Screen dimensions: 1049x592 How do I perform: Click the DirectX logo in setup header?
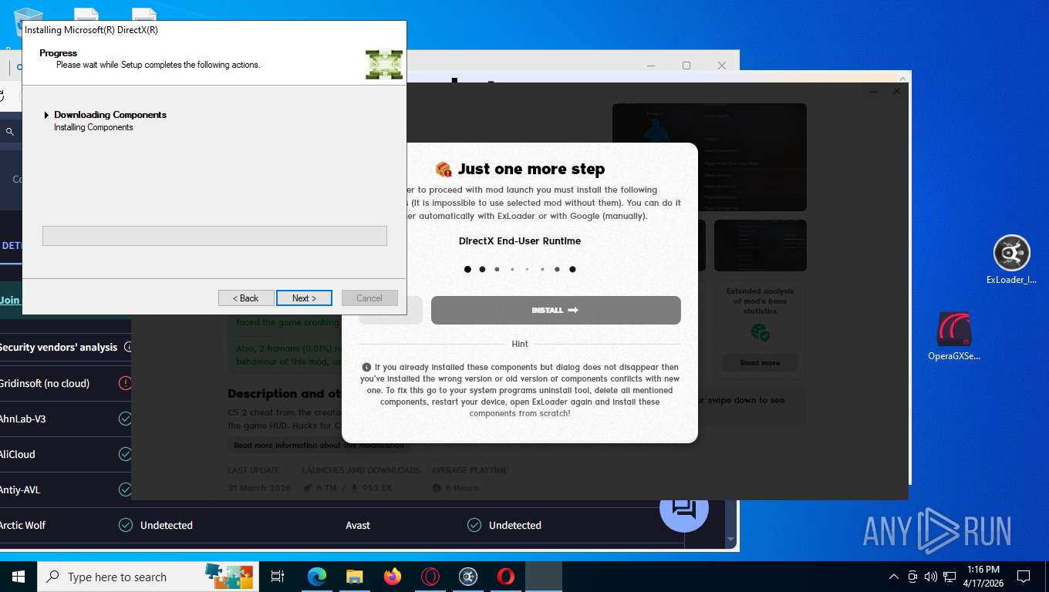click(x=384, y=65)
